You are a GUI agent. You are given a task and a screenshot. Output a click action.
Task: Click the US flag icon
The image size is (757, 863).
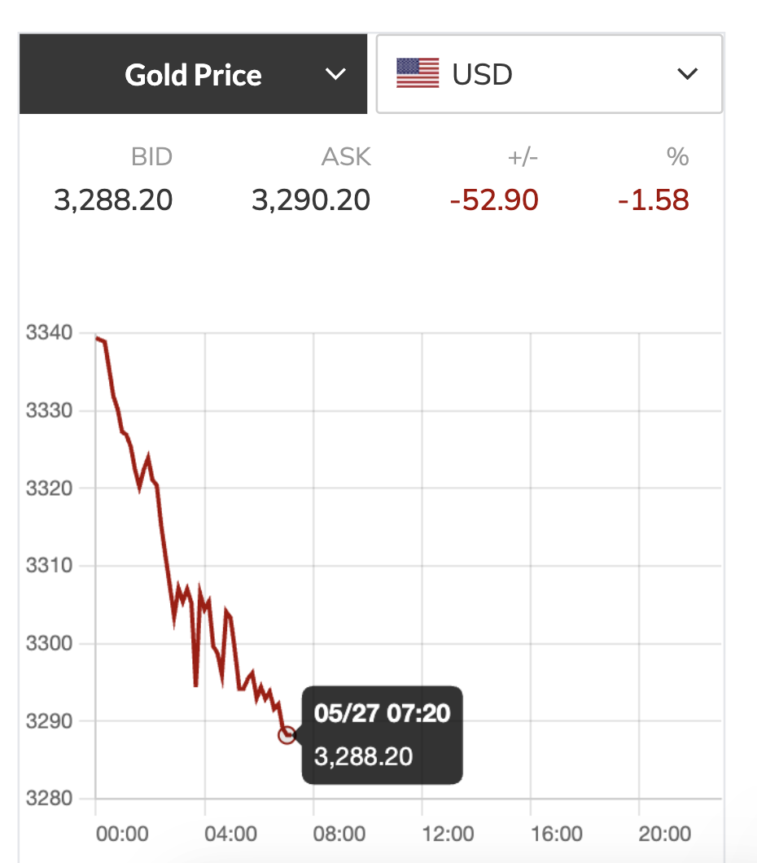[x=418, y=73]
